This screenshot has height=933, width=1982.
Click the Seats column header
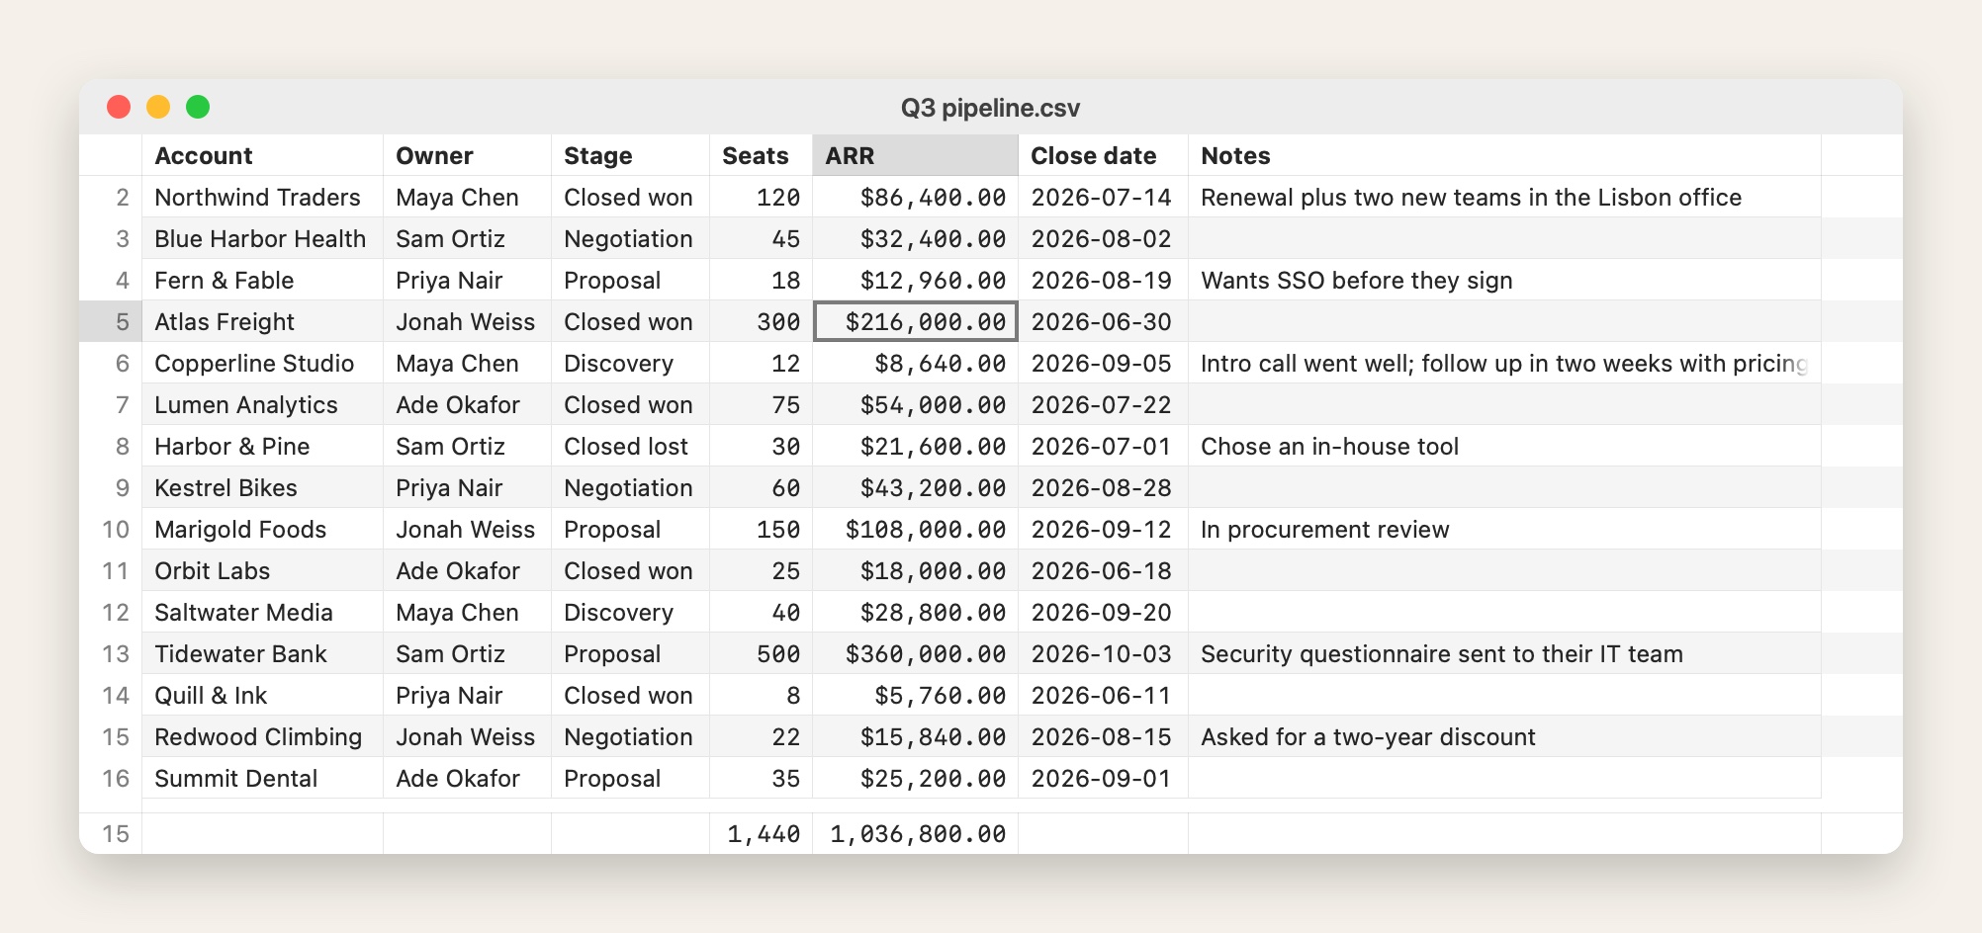761,155
